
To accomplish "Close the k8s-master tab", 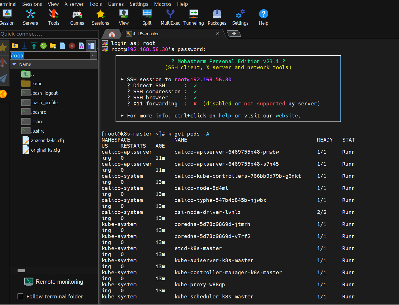I will [x=217, y=34].
